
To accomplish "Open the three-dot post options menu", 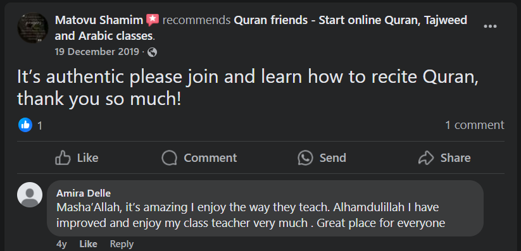I will (x=490, y=26).
